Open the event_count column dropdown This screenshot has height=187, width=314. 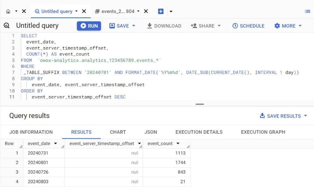178,143
